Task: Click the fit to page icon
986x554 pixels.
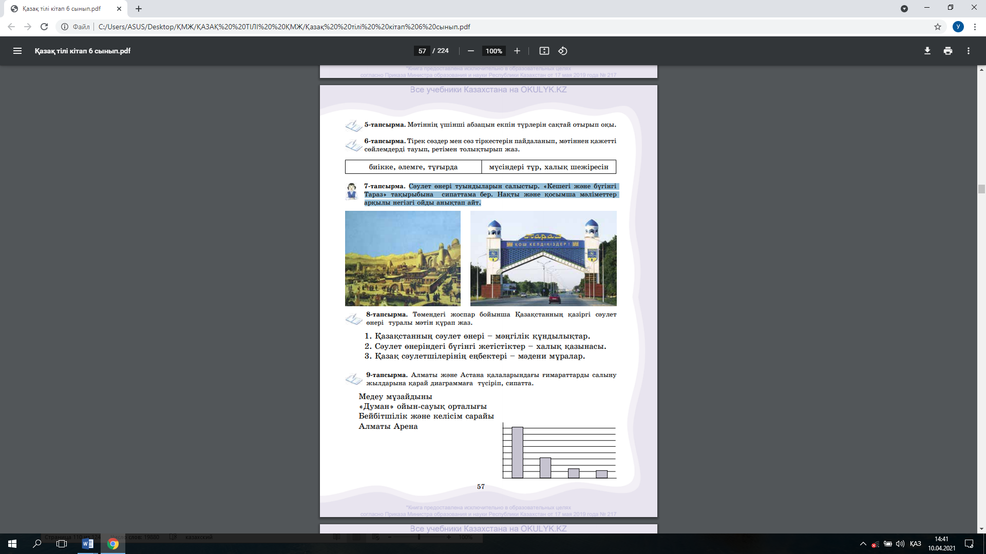Action: tap(544, 51)
